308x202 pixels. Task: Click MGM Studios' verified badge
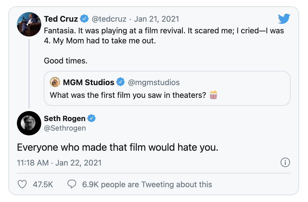click(x=121, y=82)
